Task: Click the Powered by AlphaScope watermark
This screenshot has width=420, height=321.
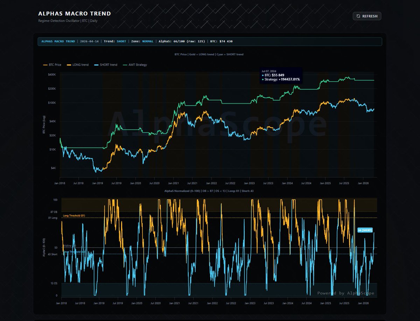Action: (x=345, y=293)
